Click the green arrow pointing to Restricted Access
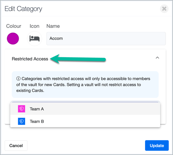173x155 pixels. pos(78,59)
